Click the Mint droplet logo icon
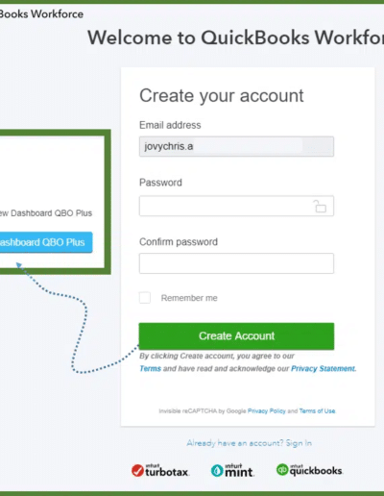This screenshot has height=496, width=384. coord(217,471)
